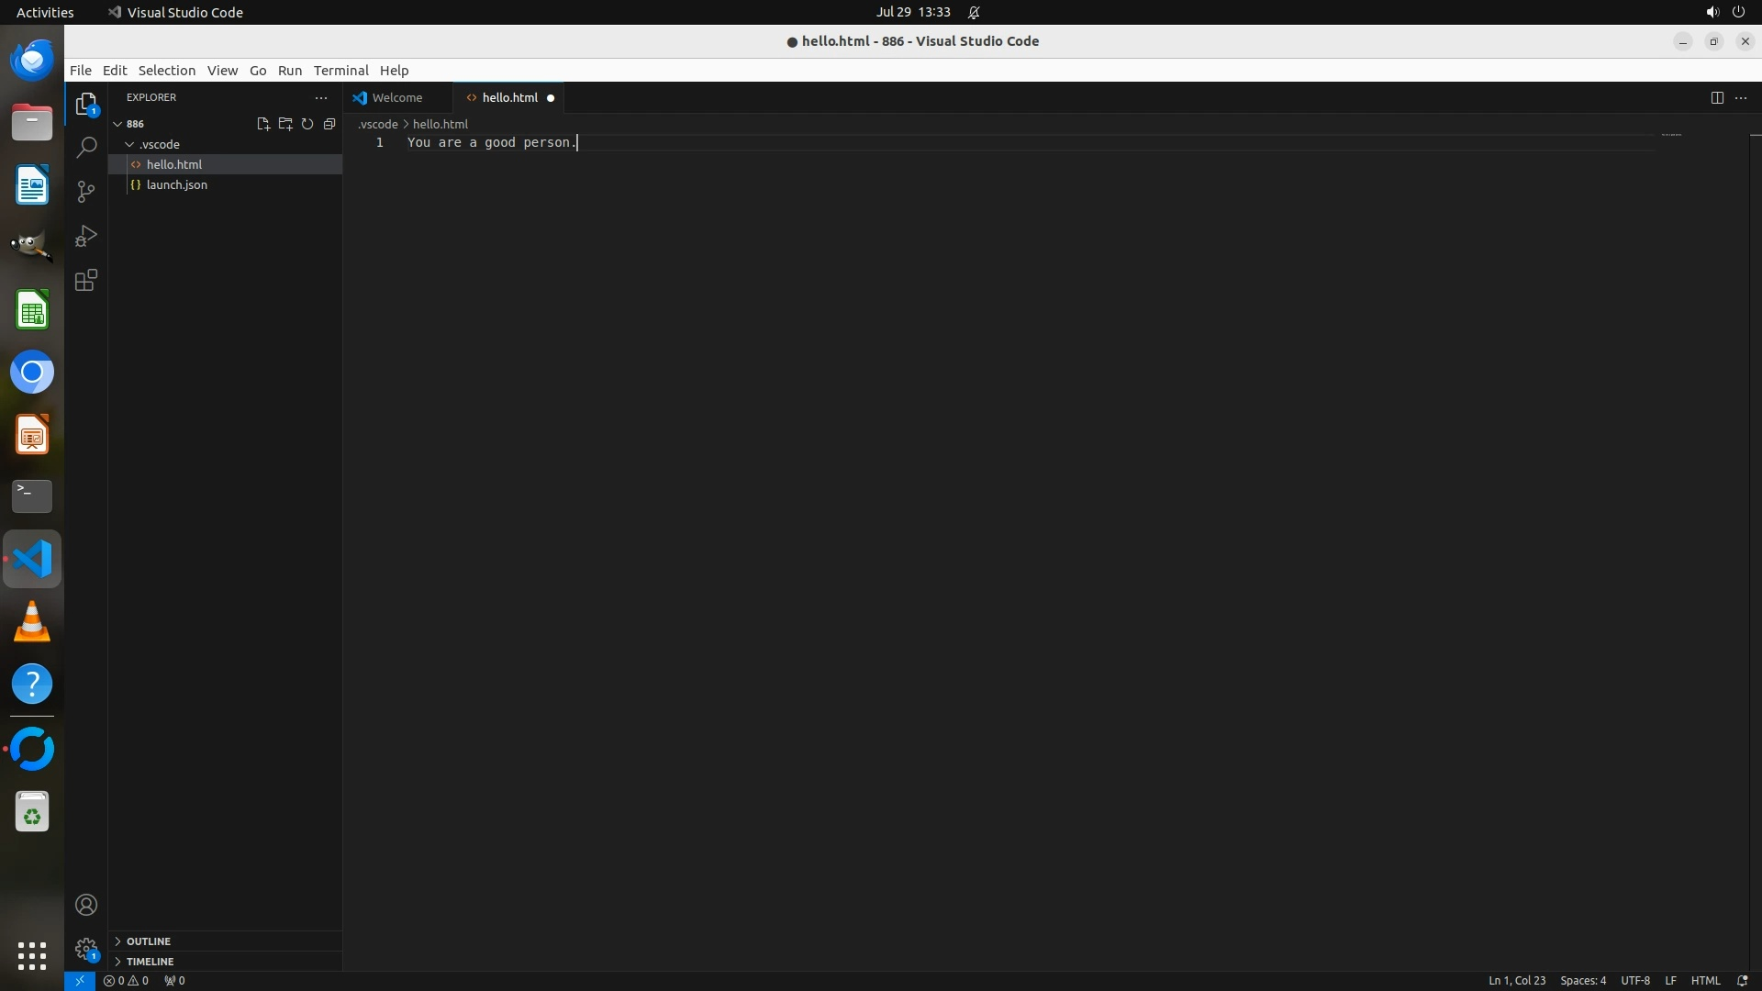The width and height of the screenshot is (1762, 991).
Task: Change the HTML language mode in status bar
Action: [x=1705, y=980]
